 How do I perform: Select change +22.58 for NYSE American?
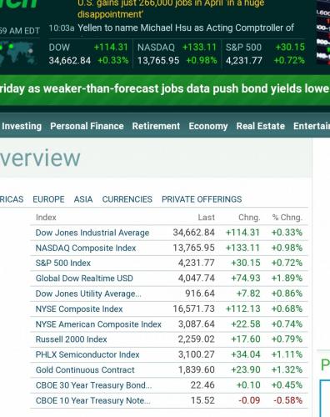tap(246, 324)
